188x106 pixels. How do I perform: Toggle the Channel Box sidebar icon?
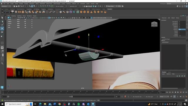(187, 6)
